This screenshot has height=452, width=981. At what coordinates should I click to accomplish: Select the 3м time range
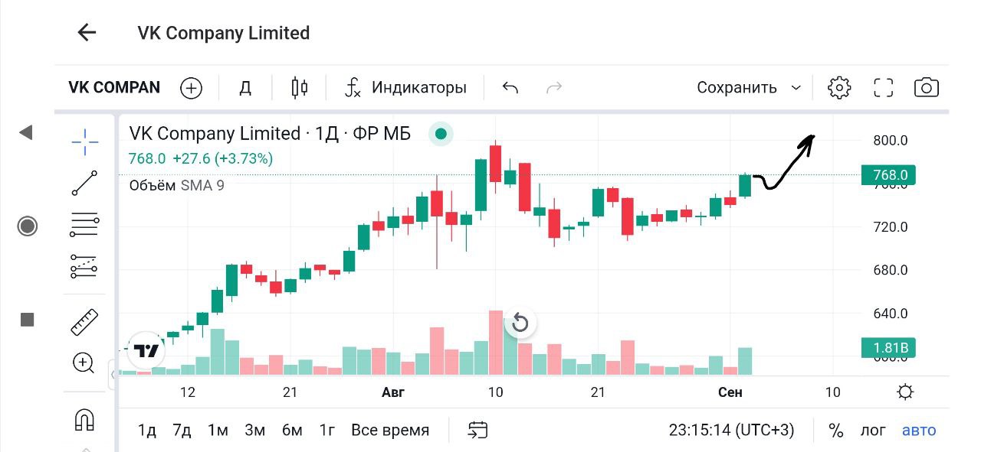[254, 430]
